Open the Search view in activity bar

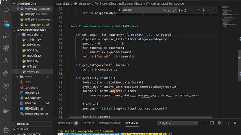tap(6, 10)
